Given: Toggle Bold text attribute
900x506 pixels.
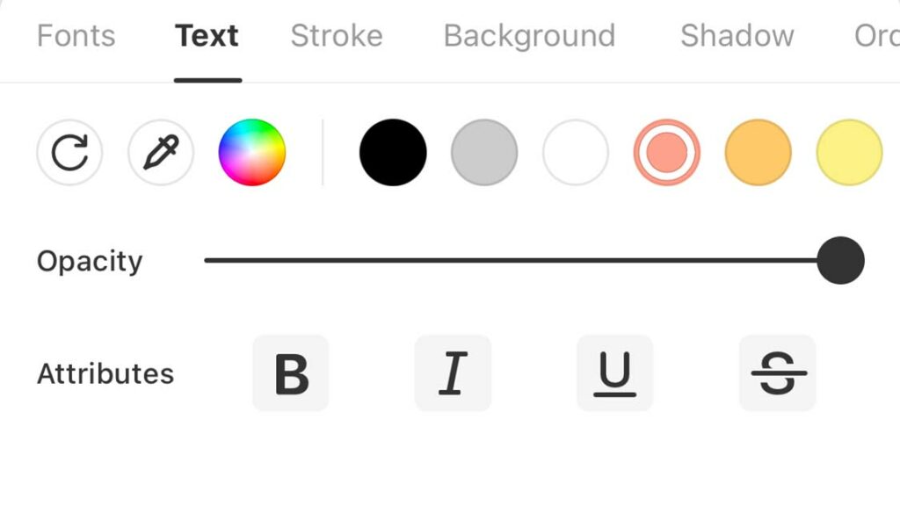Looking at the screenshot, I should 291,373.
